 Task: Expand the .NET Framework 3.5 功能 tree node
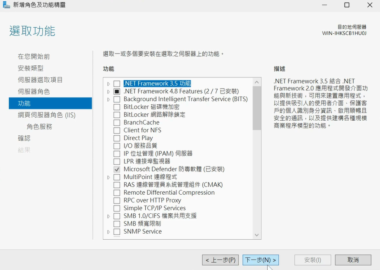[x=109, y=84]
